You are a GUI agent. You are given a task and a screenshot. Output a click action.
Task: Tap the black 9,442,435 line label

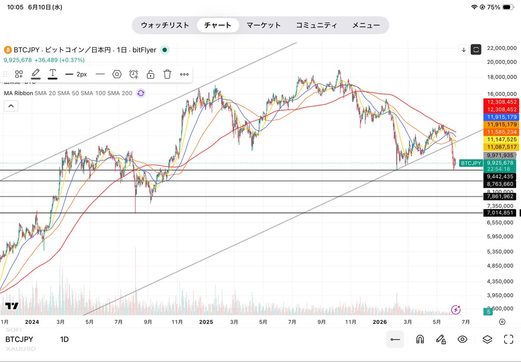pos(500,176)
